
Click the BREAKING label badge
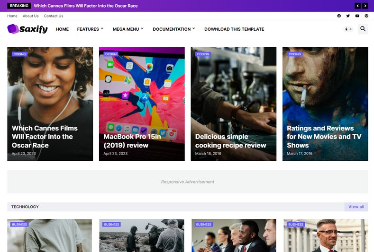tap(19, 6)
